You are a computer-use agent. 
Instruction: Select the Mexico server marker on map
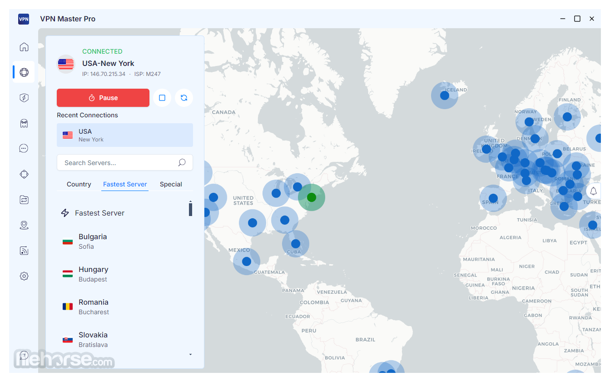coord(247,261)
